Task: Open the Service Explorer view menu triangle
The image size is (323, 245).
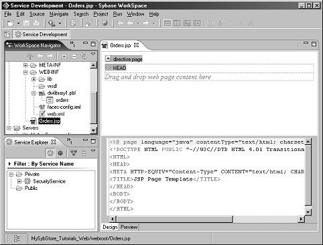Action: [x=93, y=151]
